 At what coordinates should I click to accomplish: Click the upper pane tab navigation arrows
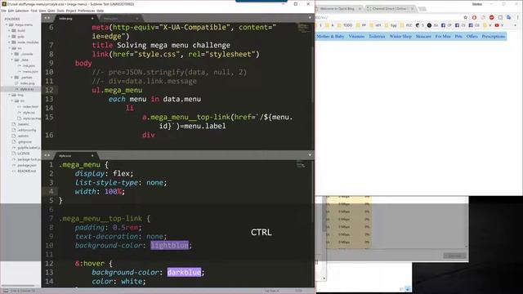pyautogui.click(x=47, y=18)
